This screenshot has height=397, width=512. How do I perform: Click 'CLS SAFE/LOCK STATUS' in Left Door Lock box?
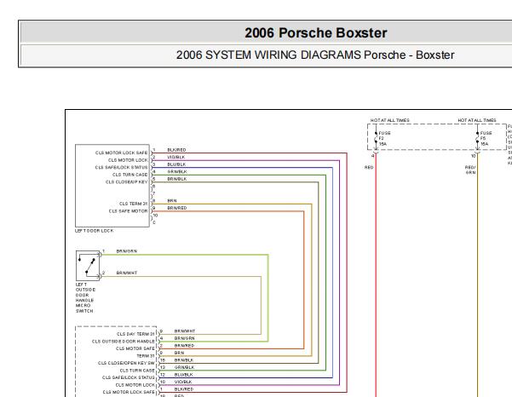coord(122,167)
